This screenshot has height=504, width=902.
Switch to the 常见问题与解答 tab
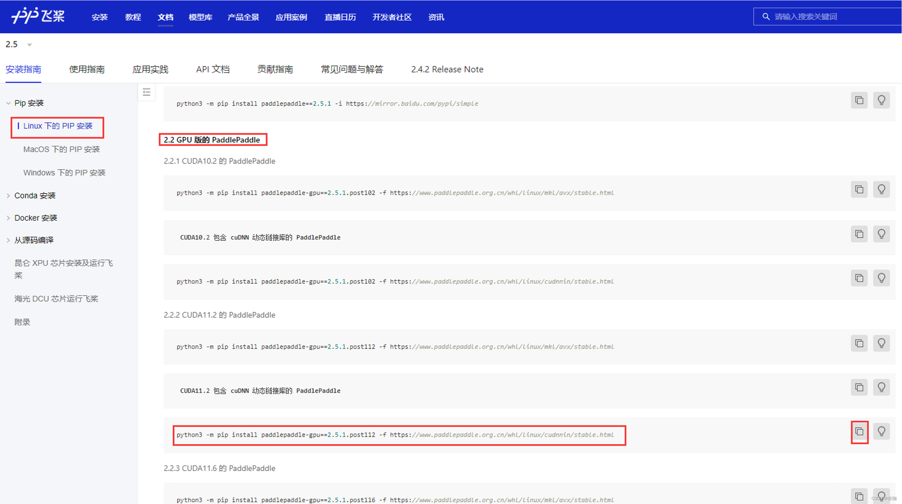352,69
